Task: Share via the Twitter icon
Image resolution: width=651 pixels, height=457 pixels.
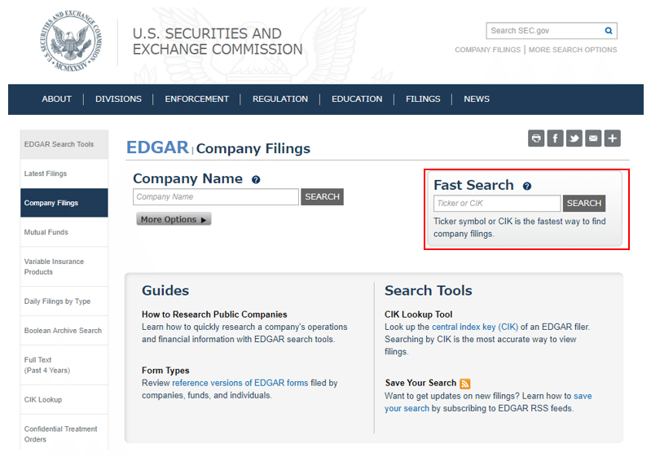Action: [x=574, y=138]
